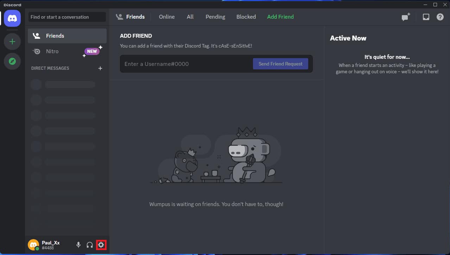
Task: Select the Add Friend tab
Action: point(280,17)
